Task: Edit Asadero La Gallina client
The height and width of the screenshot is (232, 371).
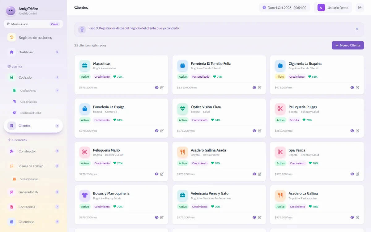Action: coord(357,217)
